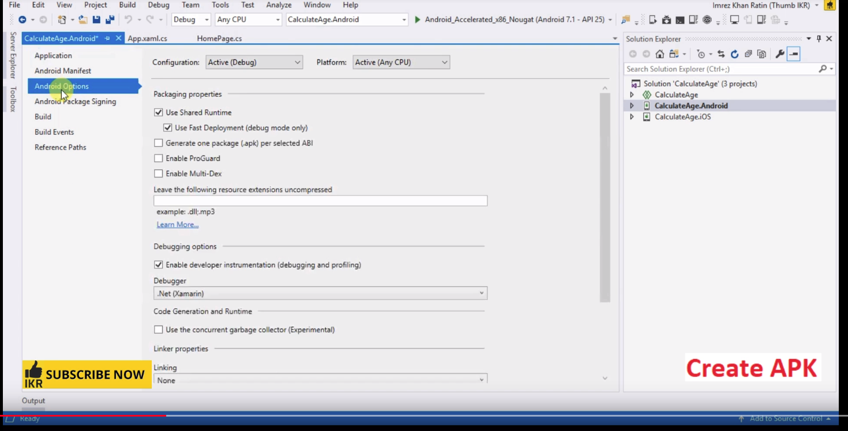Open the Output panel tab at the bottom
The height and width of the screenshot is (431, 848).
pos(33,400)
